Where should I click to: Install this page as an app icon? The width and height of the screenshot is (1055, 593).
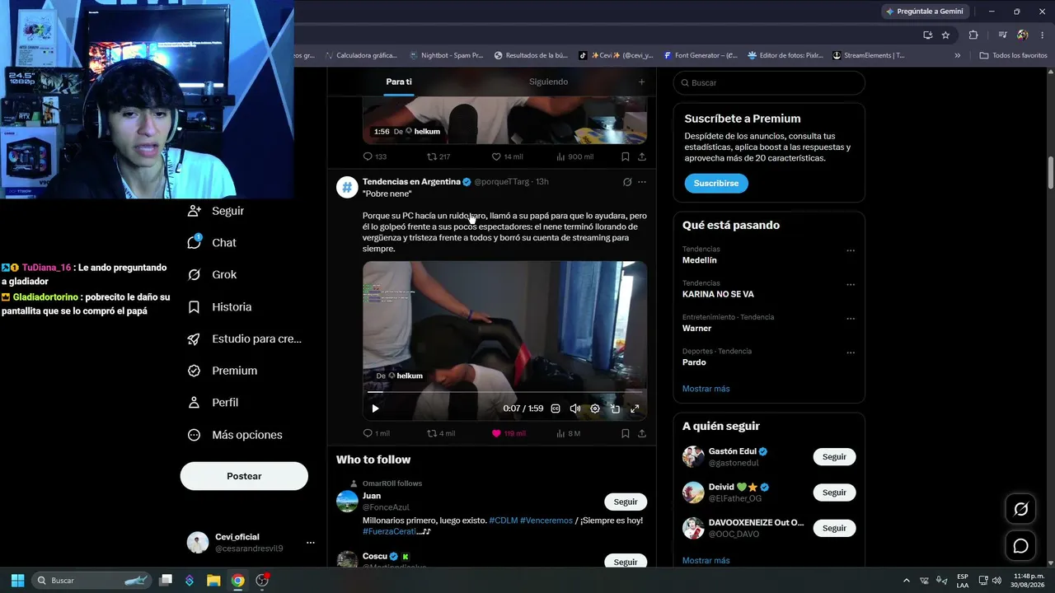[927, 35]
